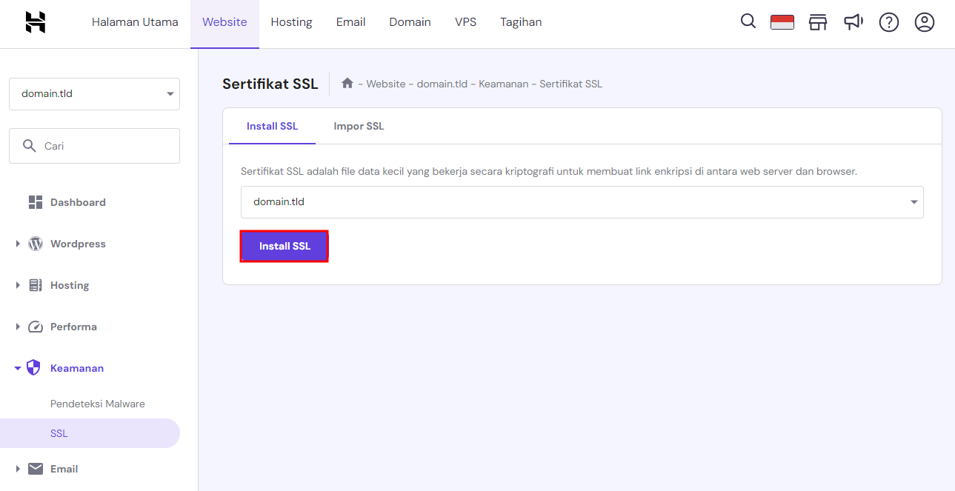Image resolution: width=955 pixels, height=491 pixels.
Task: Open the account profile icon
Action: click(924, 22)
